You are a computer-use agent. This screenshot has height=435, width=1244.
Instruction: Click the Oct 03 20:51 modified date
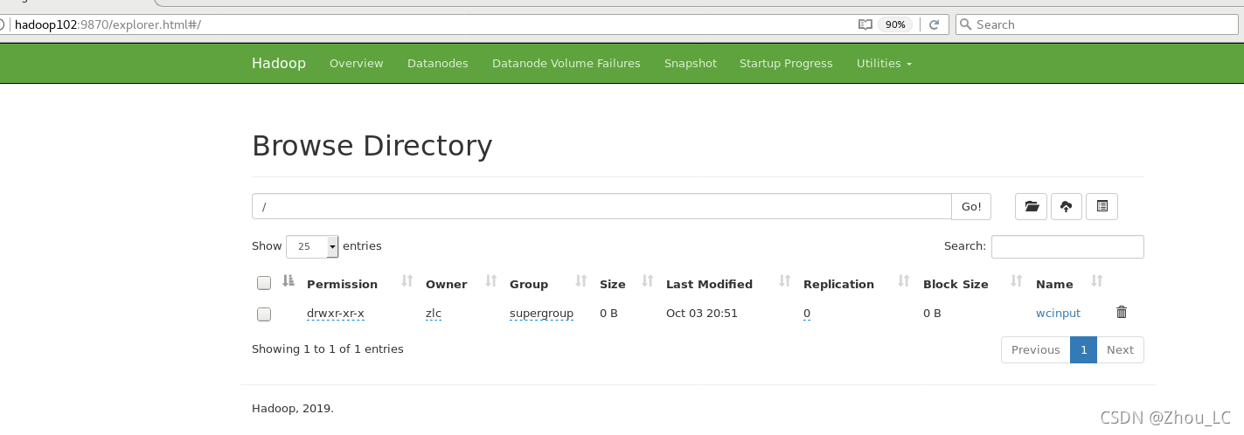(702, 313)
